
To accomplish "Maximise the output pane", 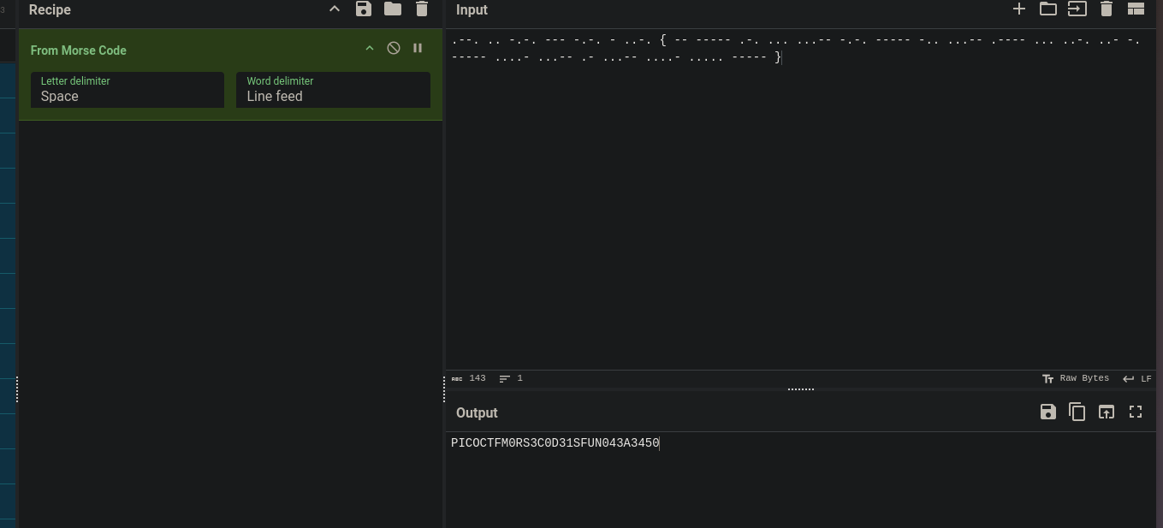I will pos(1136,412).
